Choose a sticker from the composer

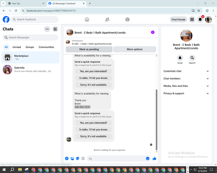coord(78,159)
